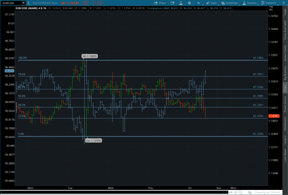Click the axis settings icon above the price axis
288x195 pixels.
(x=271, y=8)
